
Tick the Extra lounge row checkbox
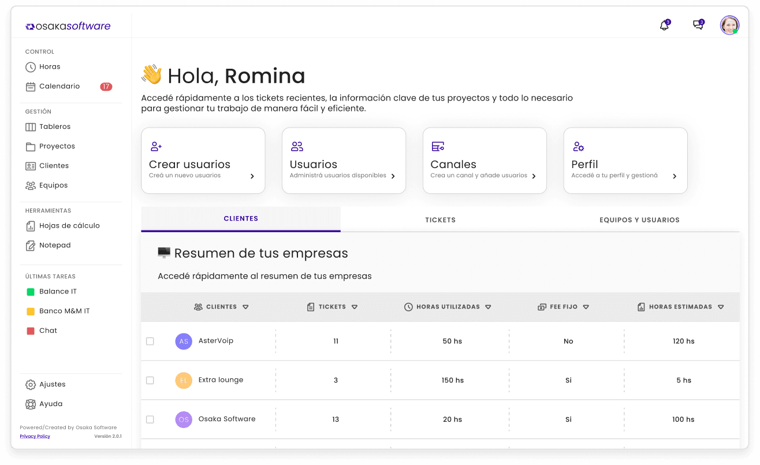[x=150, y=381]
